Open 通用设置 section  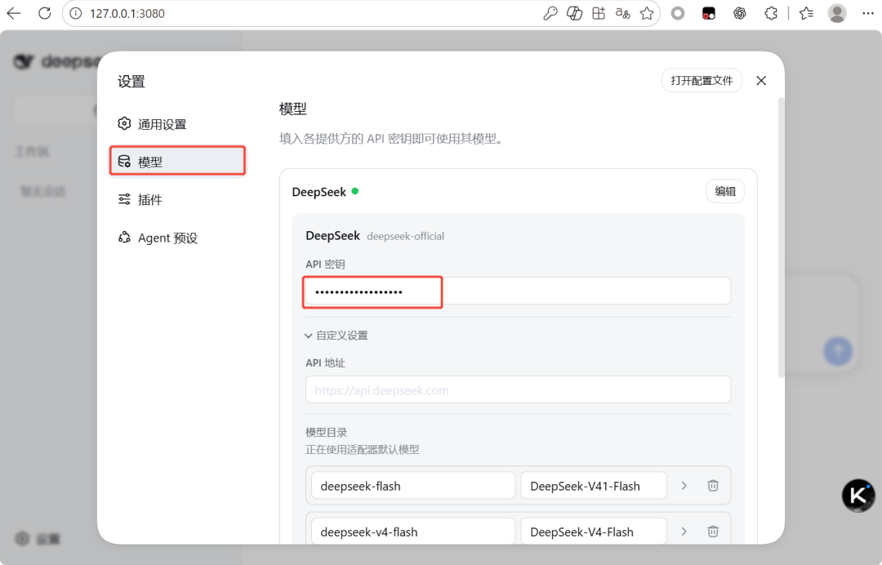[178, 123]
